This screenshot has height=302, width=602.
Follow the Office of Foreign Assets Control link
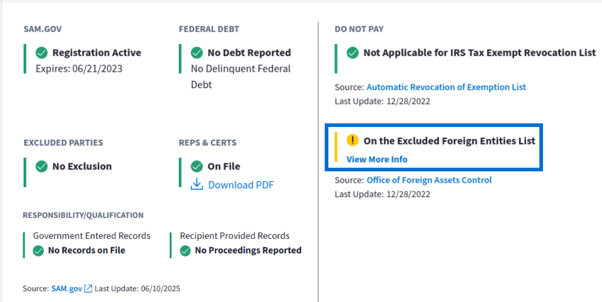click(x=429, y=180)
